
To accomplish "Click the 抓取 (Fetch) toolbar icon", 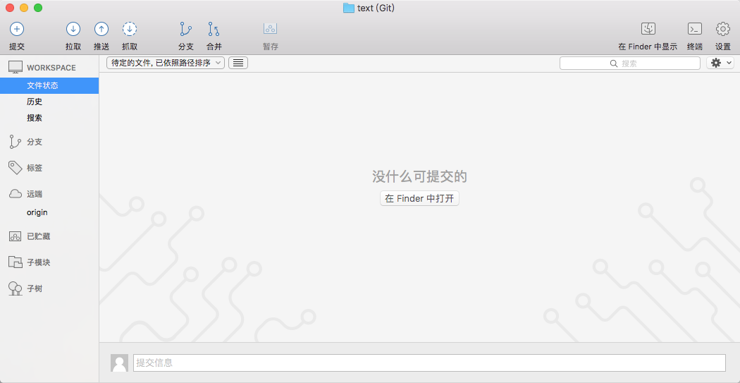I will pos(130,30).
